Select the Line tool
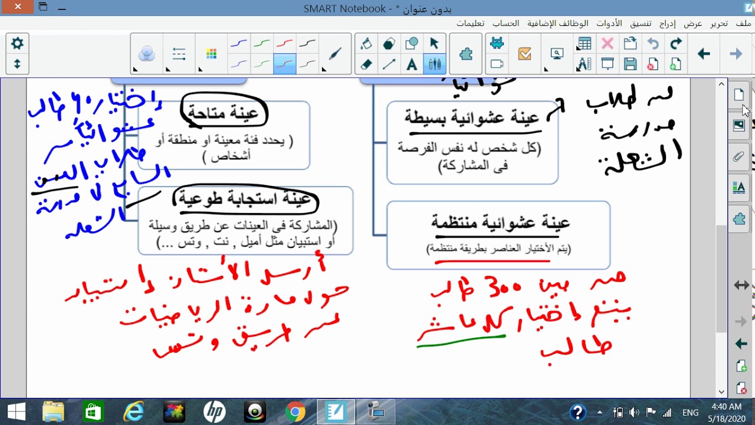 point(389,64)
